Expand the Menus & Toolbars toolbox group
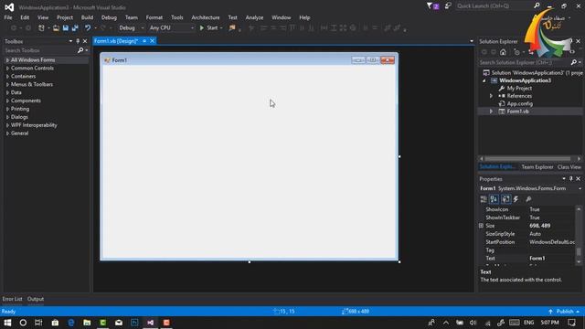 click(x=7, y=85)
